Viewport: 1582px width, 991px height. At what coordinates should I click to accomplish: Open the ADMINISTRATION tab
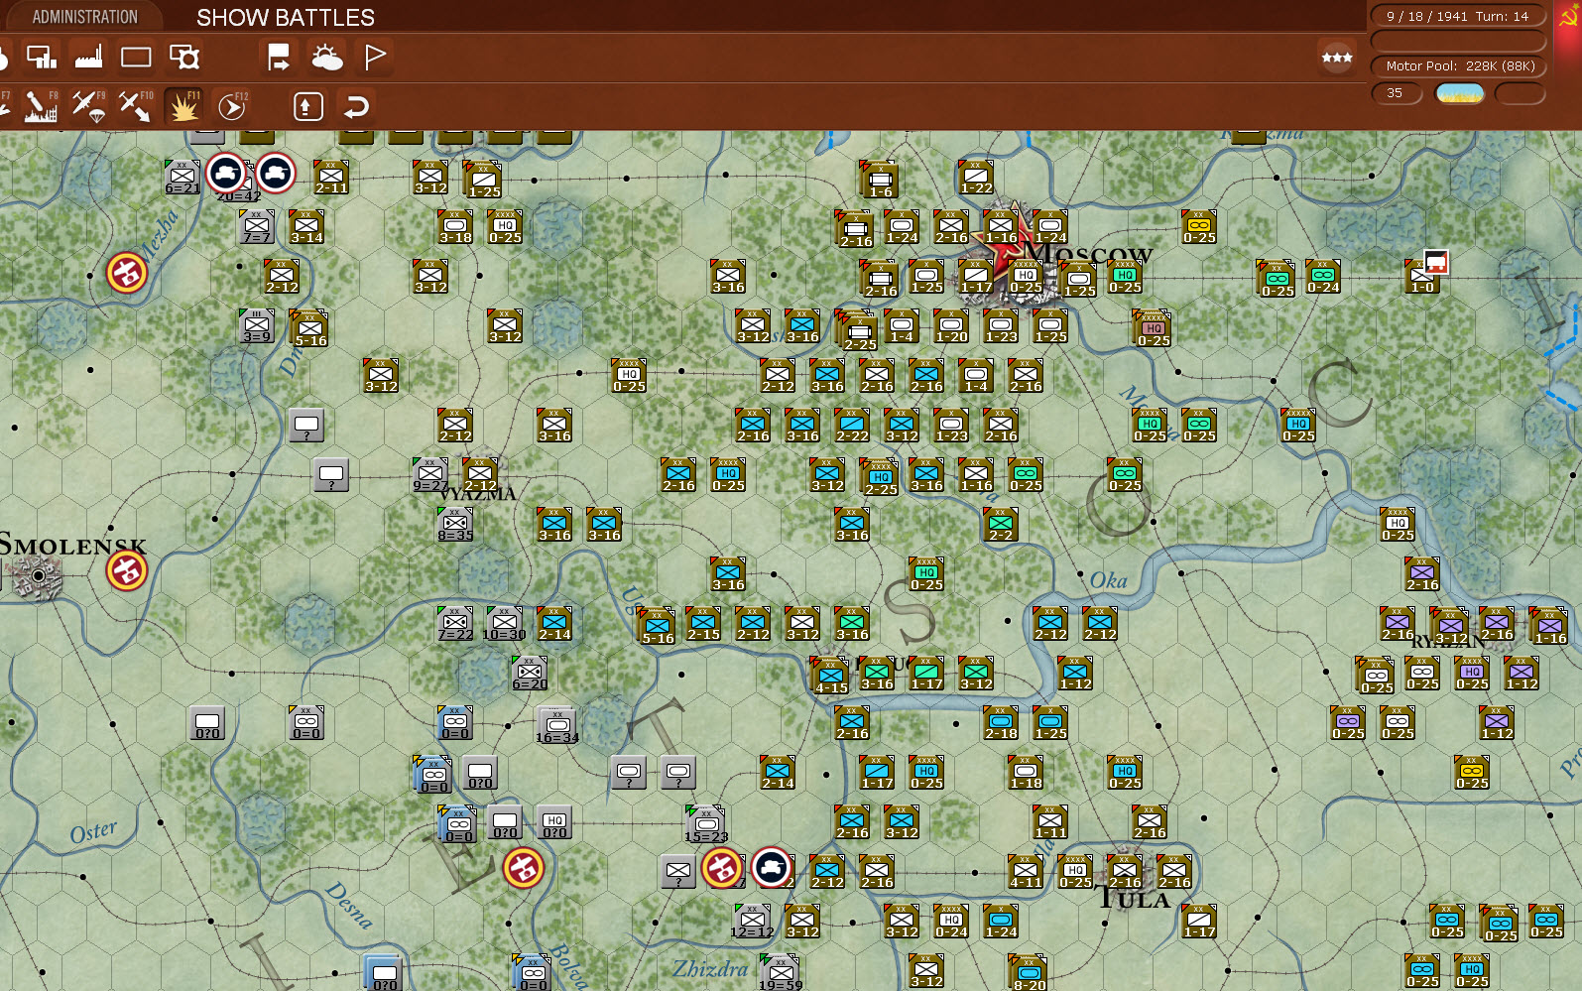tap(84, 17)
